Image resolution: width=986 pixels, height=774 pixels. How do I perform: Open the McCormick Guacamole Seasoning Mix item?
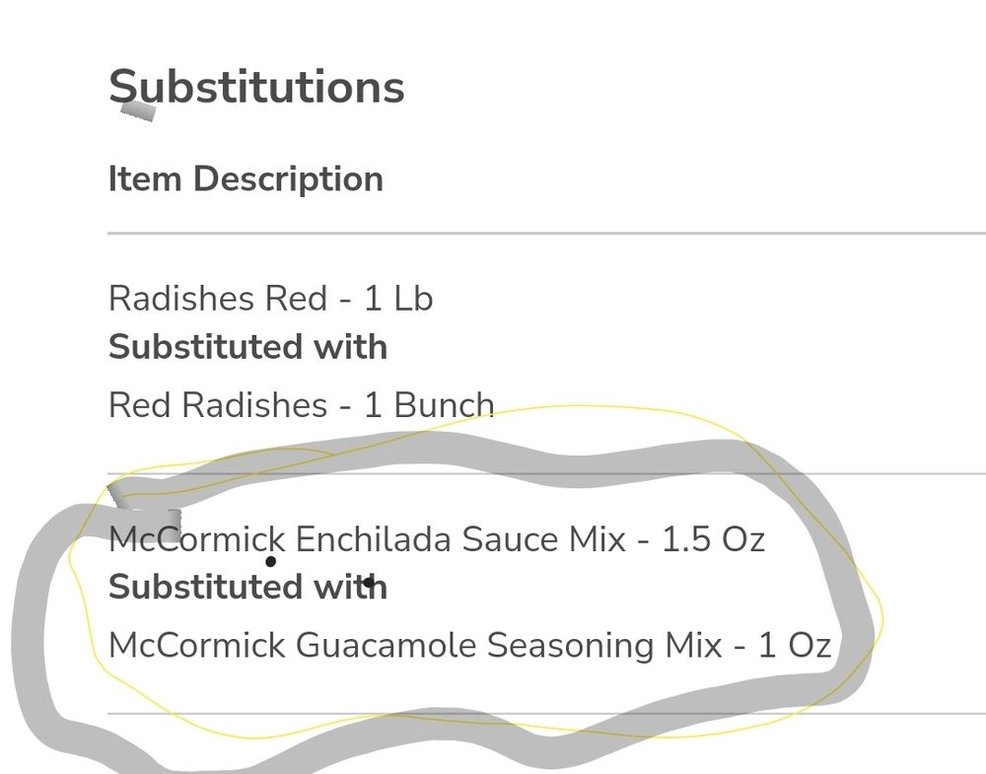tap(414, 646)
